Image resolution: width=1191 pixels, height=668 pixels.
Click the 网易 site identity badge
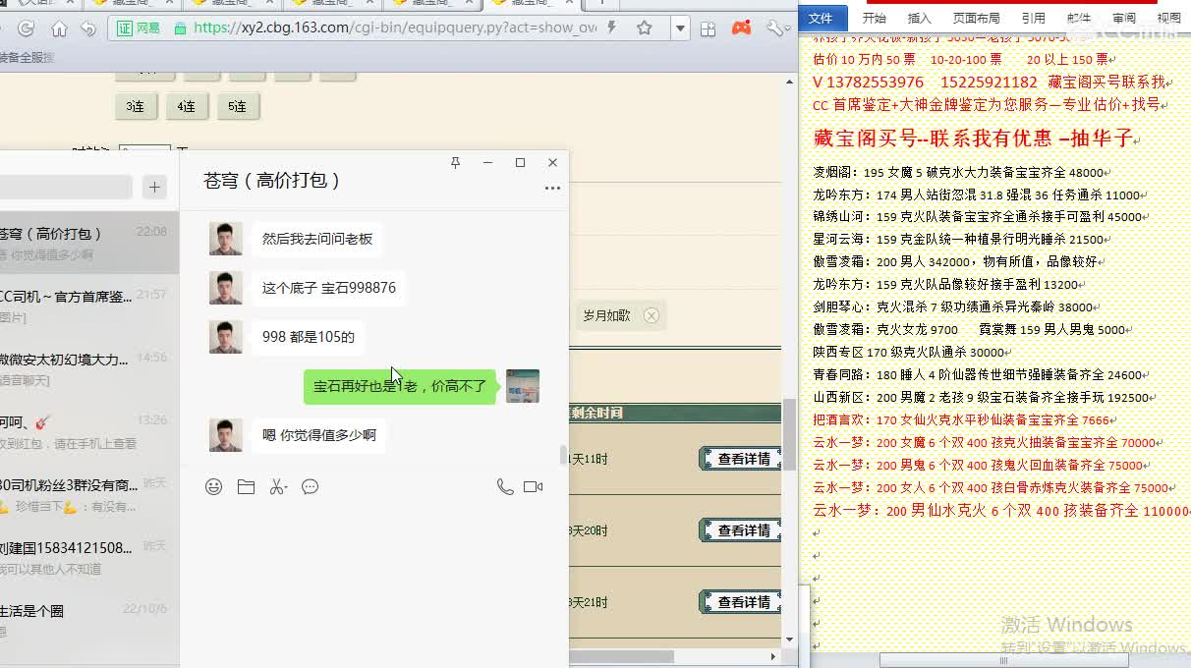[140, 28]
